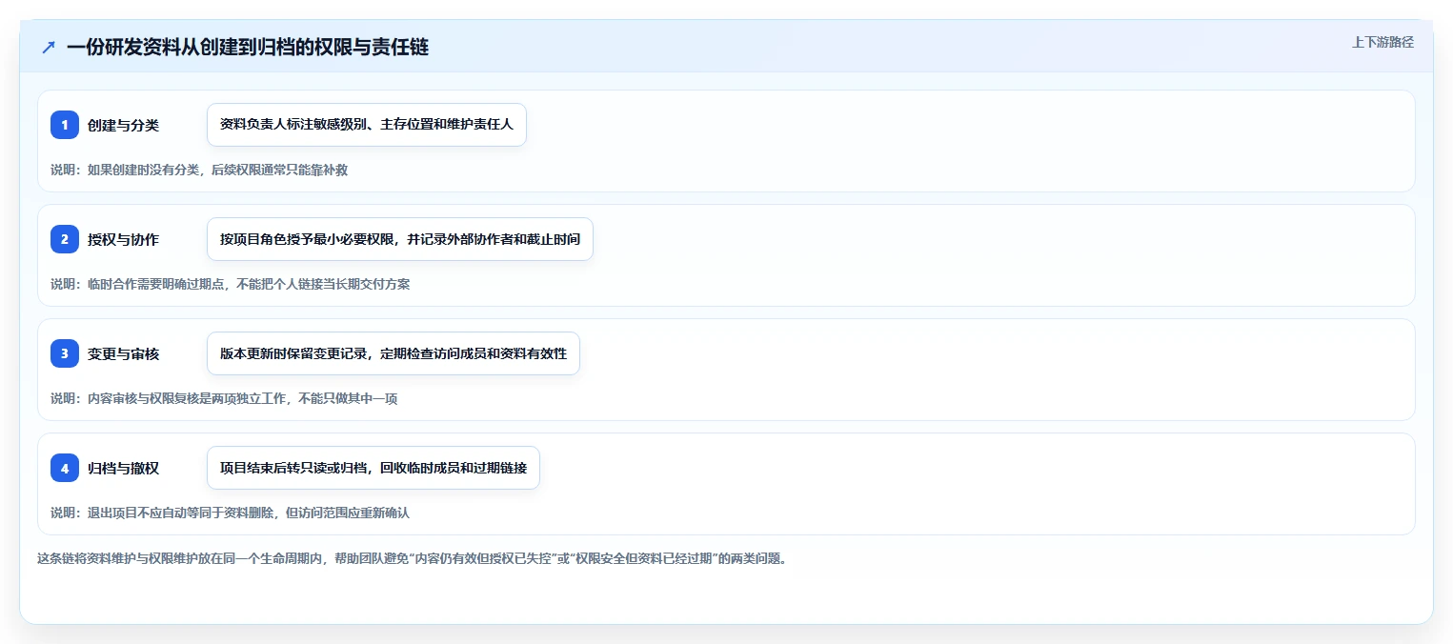Click the box 项目结束后转只读或归档
The image size is (1453, 644).
373,468
